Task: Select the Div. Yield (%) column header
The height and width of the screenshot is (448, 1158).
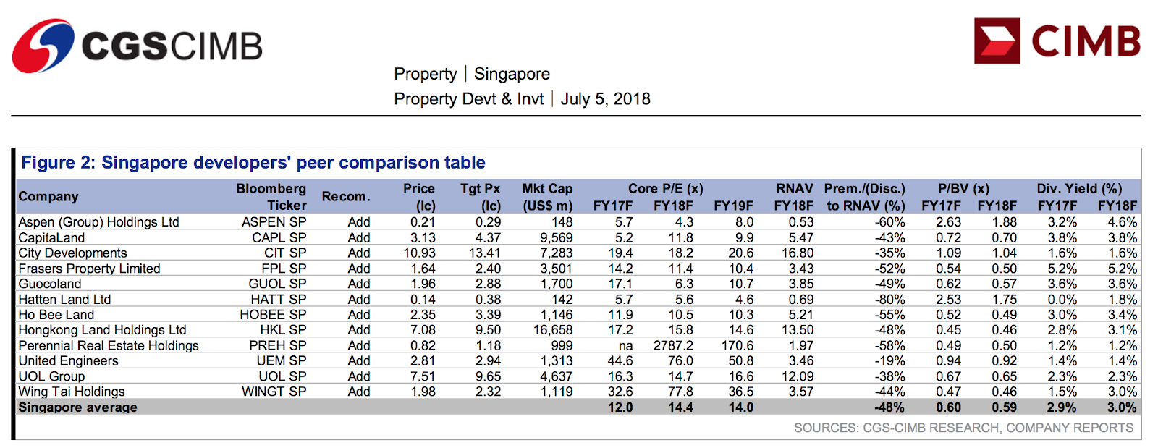Action: tap(1079, 189)
